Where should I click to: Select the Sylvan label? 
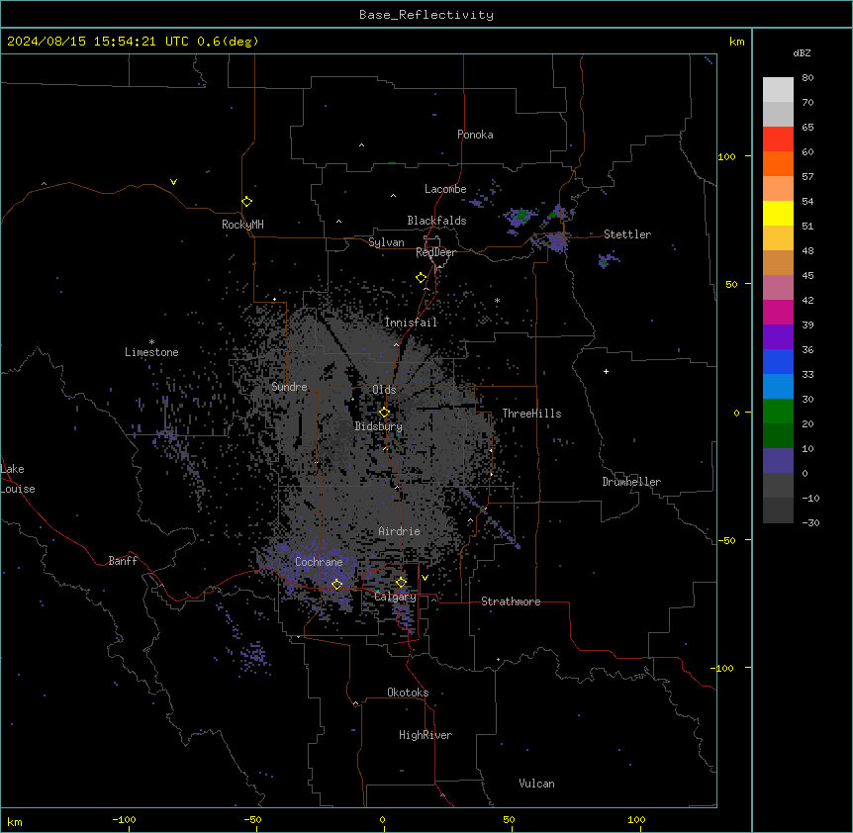click(386, 242)
